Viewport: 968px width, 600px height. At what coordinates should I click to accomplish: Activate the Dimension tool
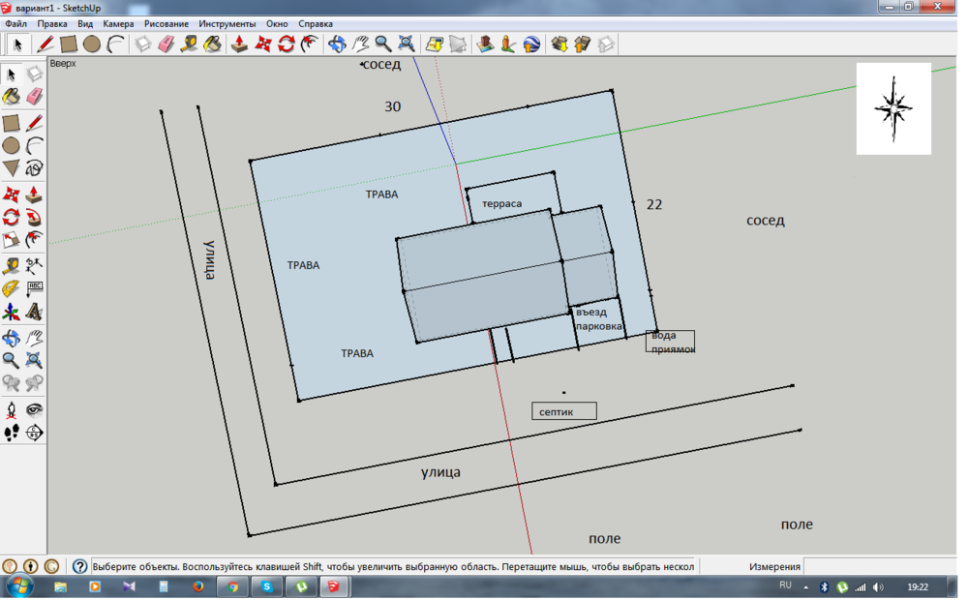[x=34, y=264]
